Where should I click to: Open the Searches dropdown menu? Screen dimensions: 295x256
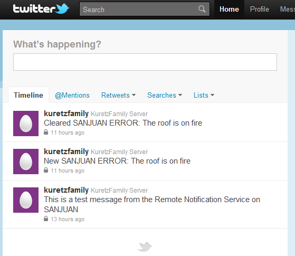point(165,95)
